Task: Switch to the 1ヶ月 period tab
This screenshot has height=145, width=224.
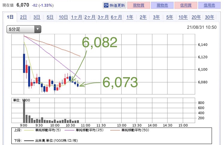Action: (77, 17)
